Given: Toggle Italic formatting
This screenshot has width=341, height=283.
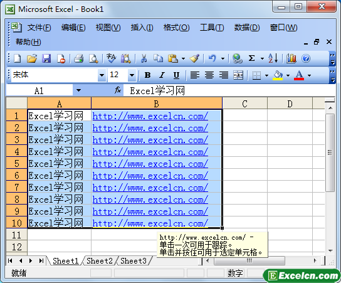Looking at the screenshot, I should (162, 75).
